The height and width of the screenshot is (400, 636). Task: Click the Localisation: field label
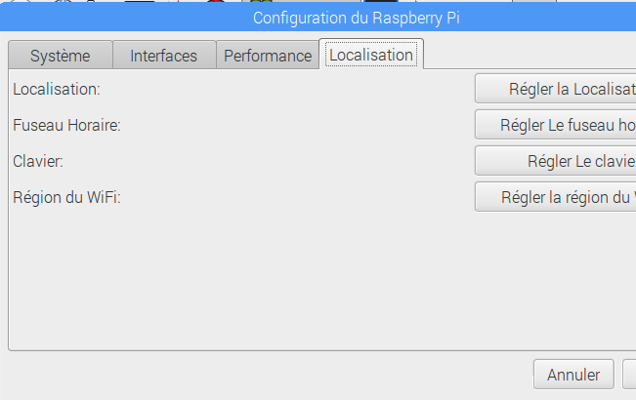(57, 89)
